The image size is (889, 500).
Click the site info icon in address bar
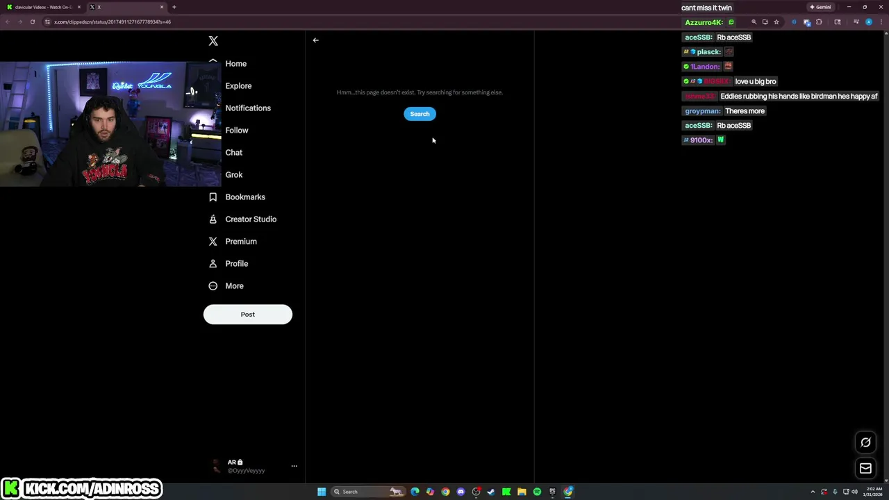point(47,22)
